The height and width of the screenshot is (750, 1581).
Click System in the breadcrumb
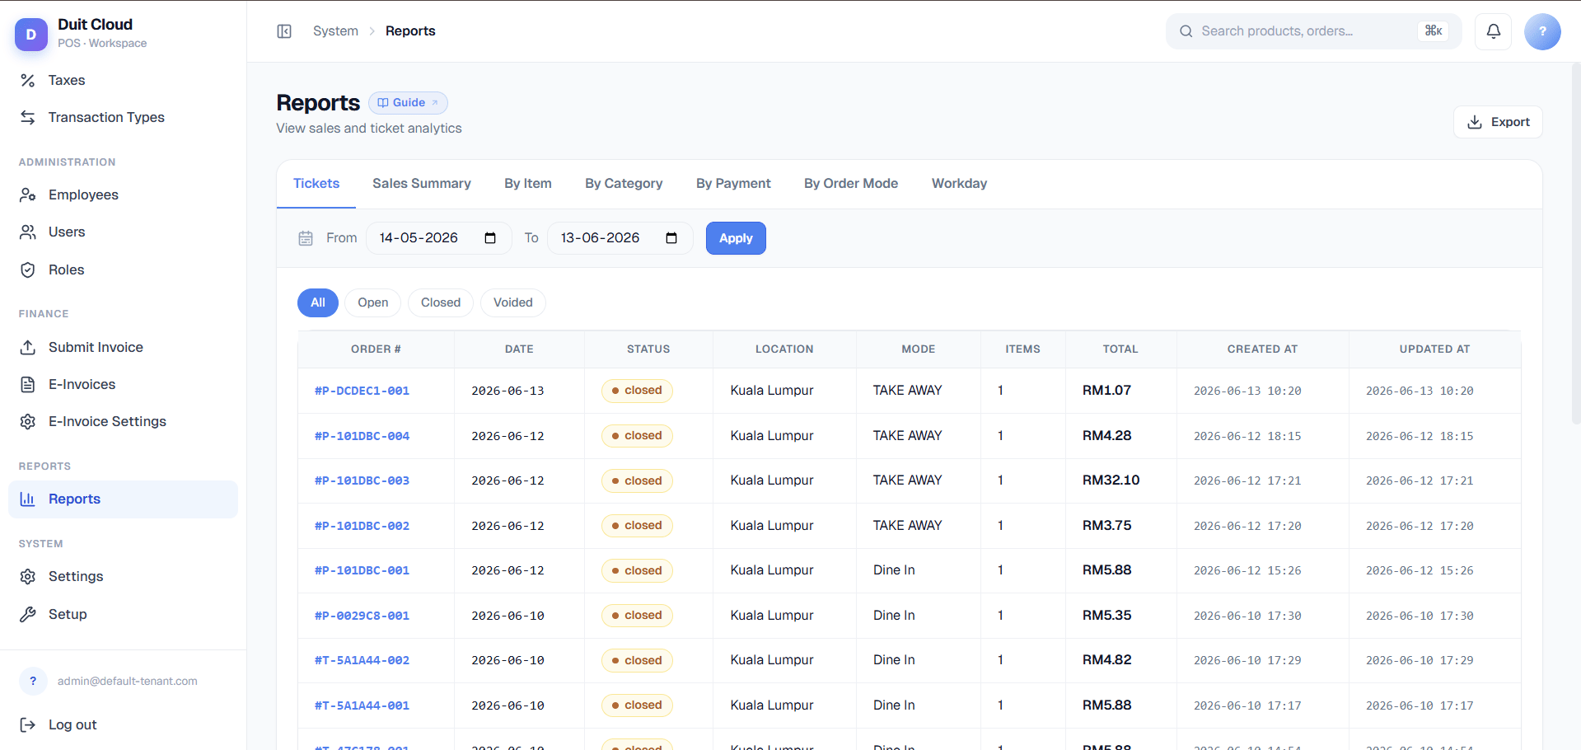click(x=335, y=31)
